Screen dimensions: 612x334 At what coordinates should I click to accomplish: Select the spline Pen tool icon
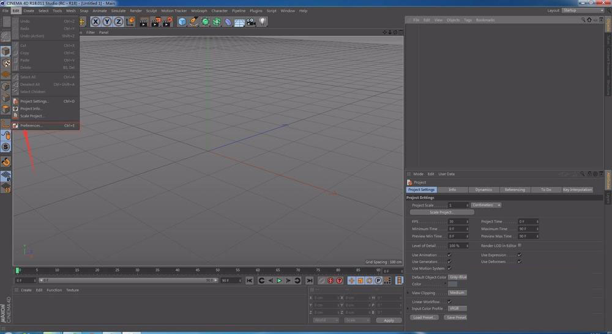pos(193,22)
